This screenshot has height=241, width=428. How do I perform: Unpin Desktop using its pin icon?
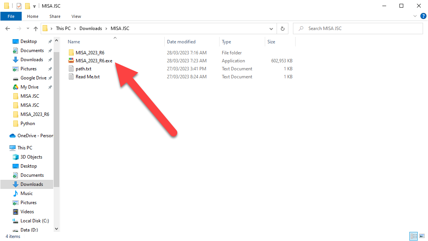pos(50,41)
